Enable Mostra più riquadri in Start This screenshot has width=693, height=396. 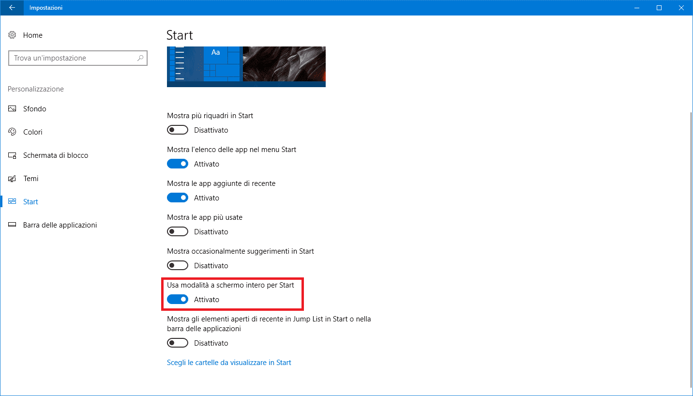click(178, 130)
